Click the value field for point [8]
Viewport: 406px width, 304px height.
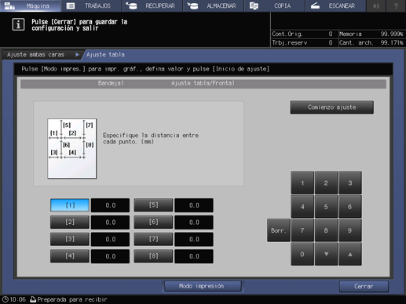click(194, 256)
